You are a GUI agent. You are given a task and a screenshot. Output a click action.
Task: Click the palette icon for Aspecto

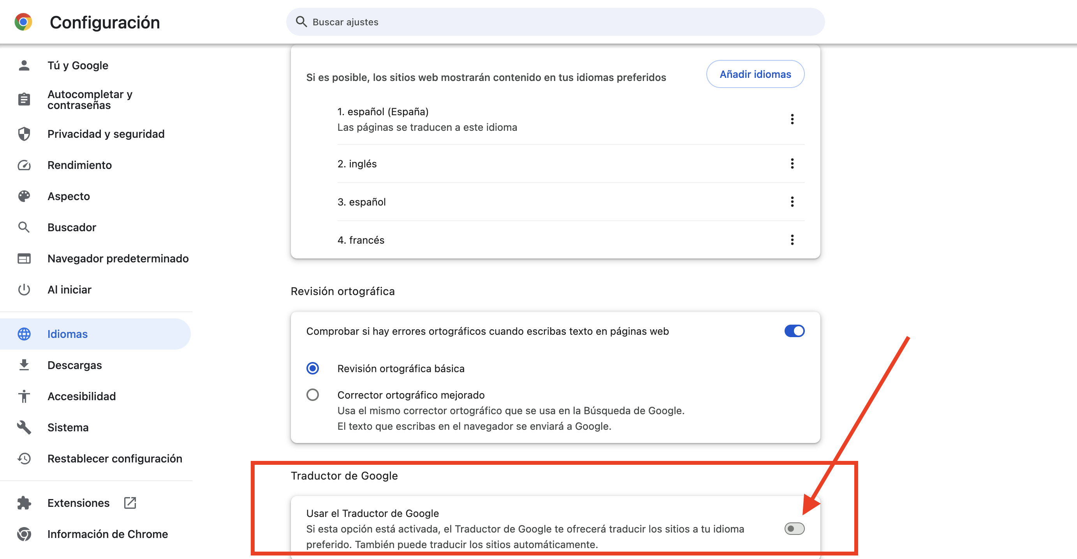(24, 196)
